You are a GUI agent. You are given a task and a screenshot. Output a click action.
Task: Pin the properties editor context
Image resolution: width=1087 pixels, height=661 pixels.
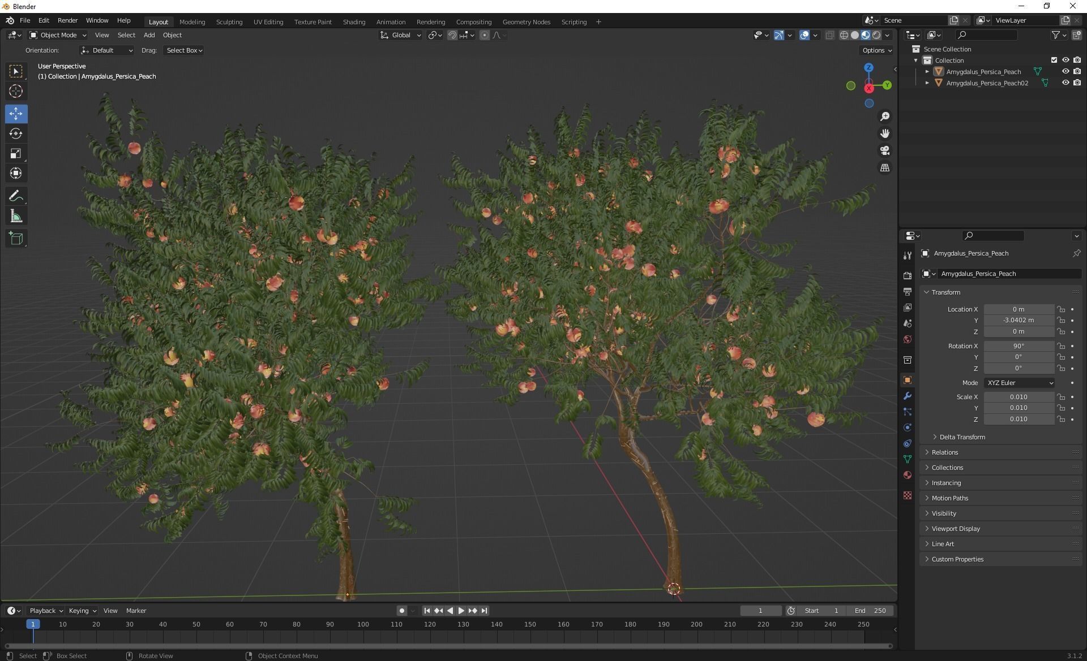click(x=1076, y=253)
